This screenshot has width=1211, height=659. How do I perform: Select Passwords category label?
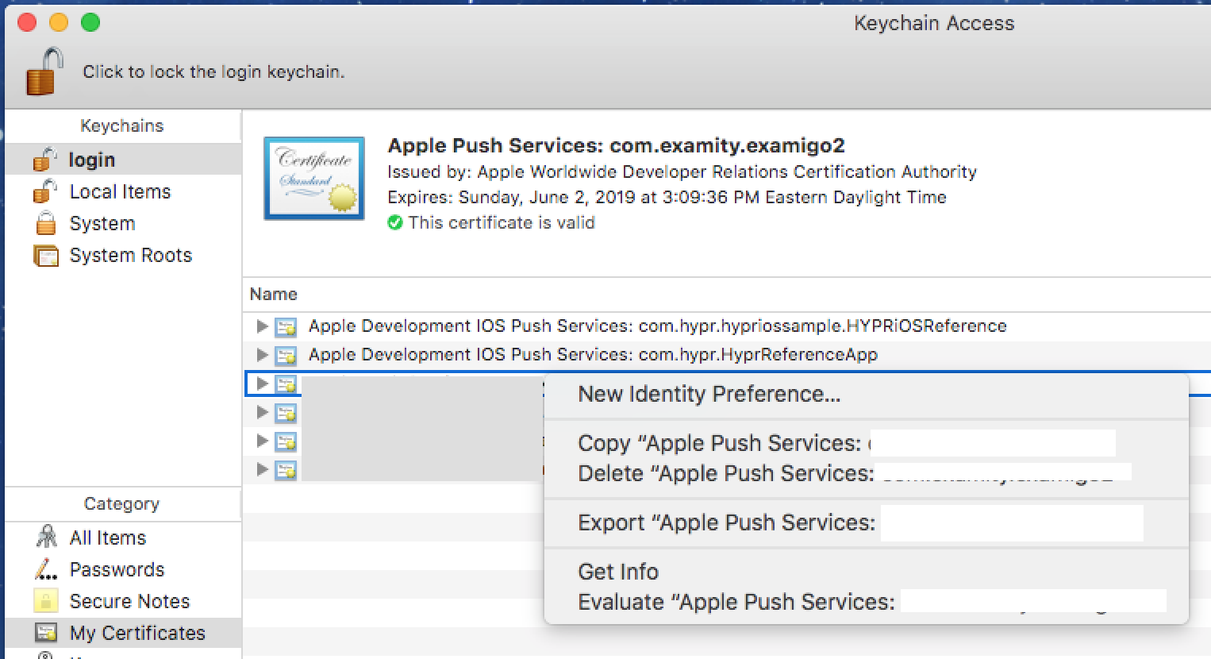click(x=117, y=569)
